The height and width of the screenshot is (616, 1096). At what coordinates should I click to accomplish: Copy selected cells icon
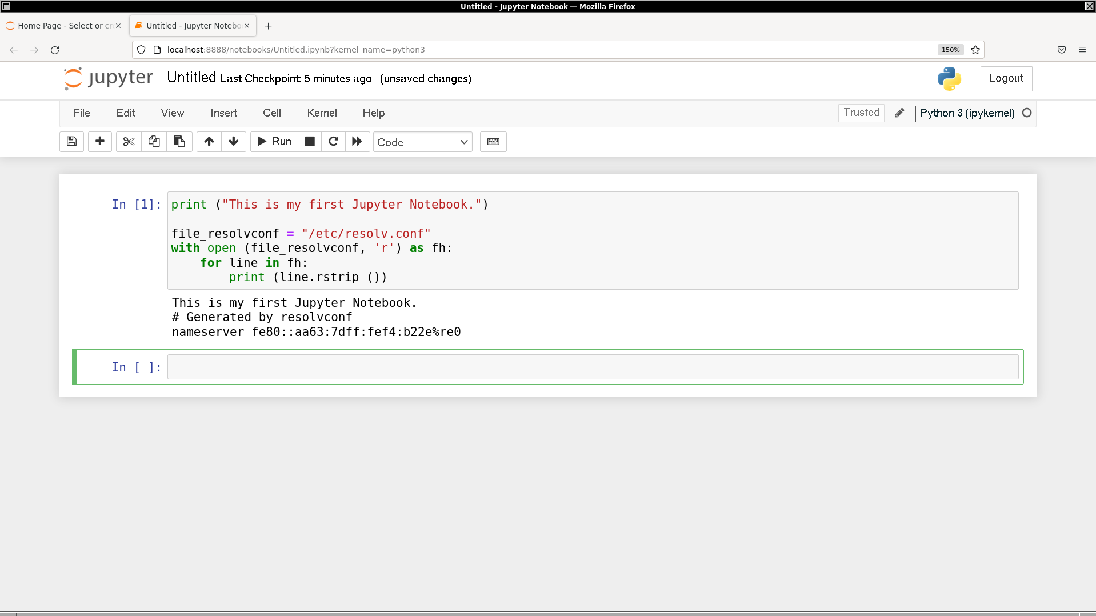pyautogui.click(x=154, y=142)
